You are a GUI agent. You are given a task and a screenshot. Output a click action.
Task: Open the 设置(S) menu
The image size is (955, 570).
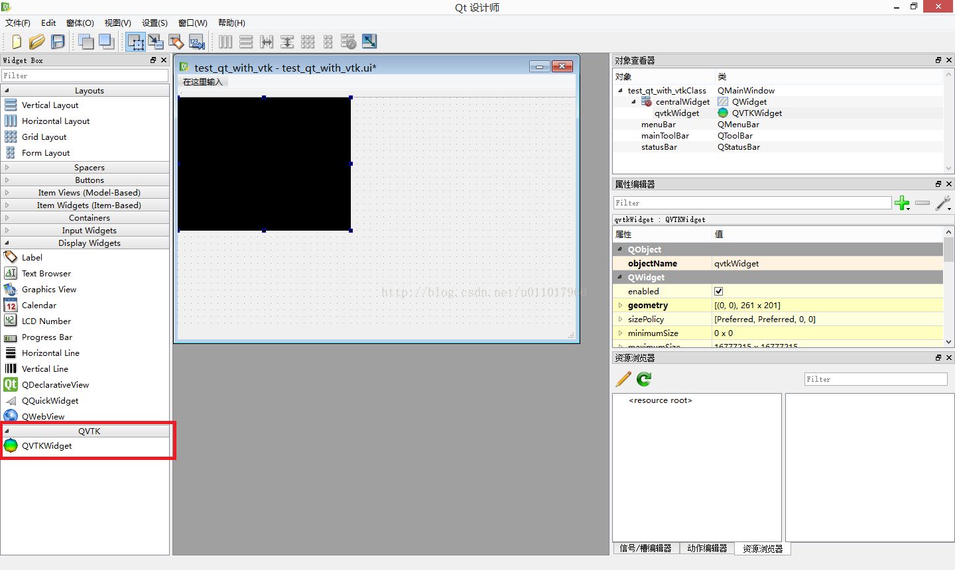155,23
